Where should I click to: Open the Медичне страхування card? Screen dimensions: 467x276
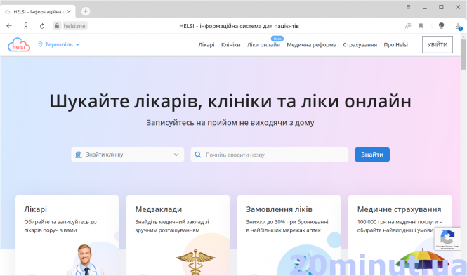pos(400,235)
